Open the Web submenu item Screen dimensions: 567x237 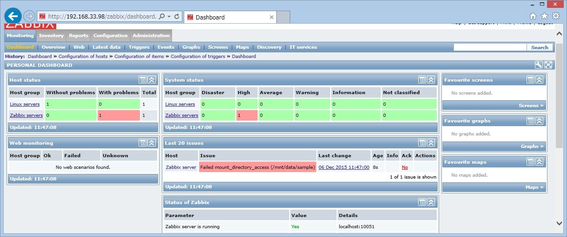(x=79, y=47)
